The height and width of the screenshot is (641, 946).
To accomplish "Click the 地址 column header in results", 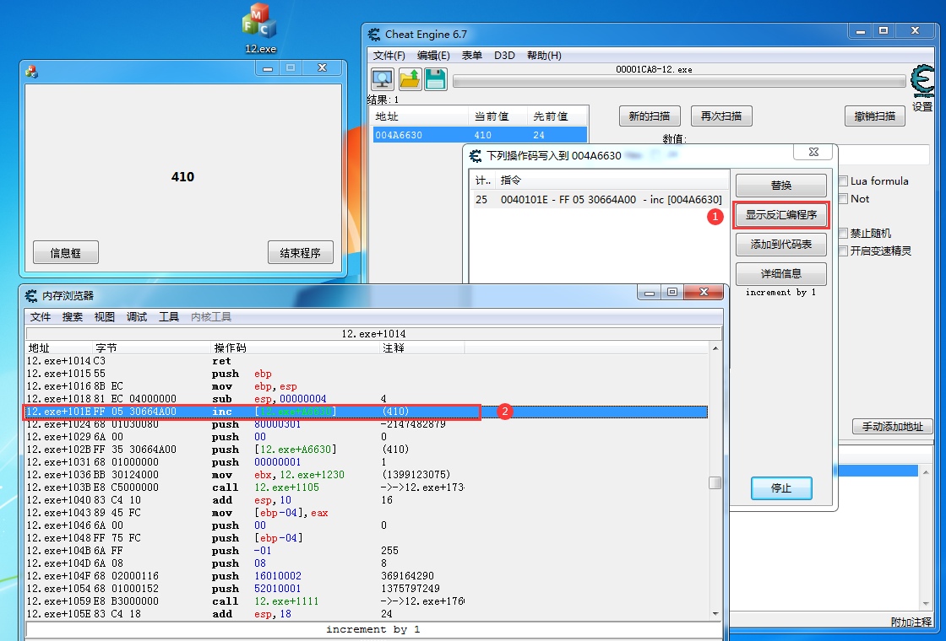I will coord(420,116).
